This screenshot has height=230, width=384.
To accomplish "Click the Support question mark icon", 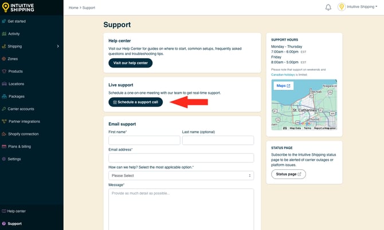I will point(4,223).
